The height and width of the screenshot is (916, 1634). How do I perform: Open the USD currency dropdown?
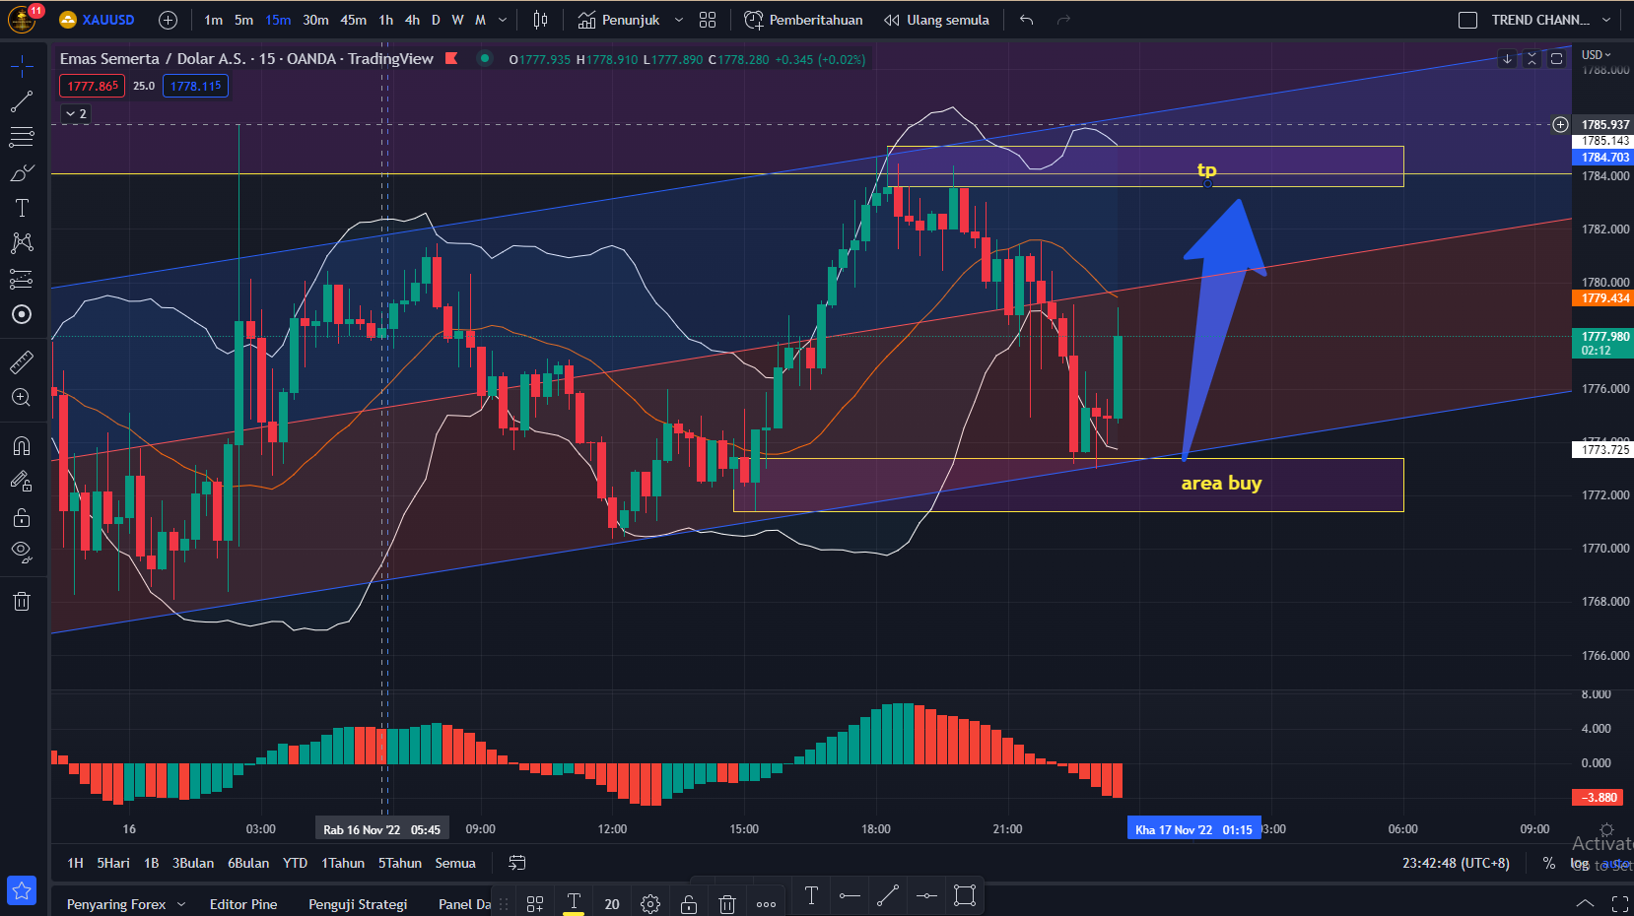(x=1597, y=55)
